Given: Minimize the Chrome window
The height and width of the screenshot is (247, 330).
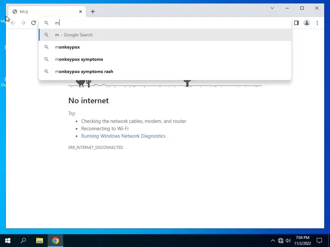Looking at the screenshot, I should click(287, 8).
